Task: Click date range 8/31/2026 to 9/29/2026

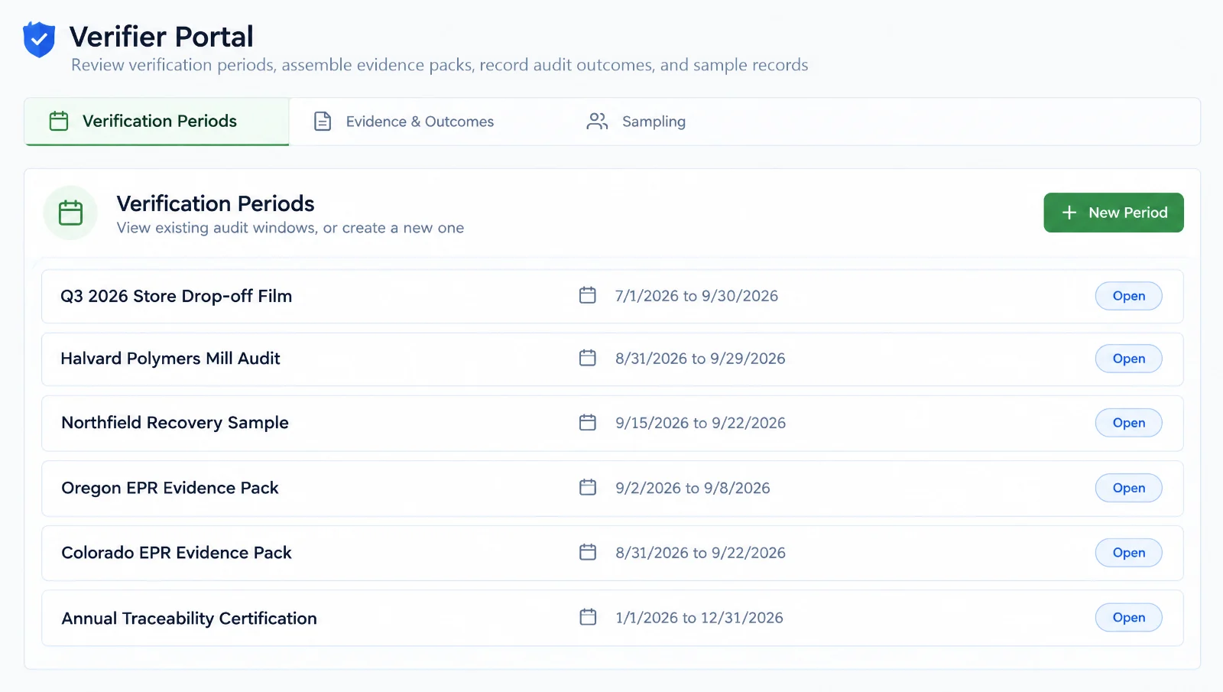Action: 700,359
